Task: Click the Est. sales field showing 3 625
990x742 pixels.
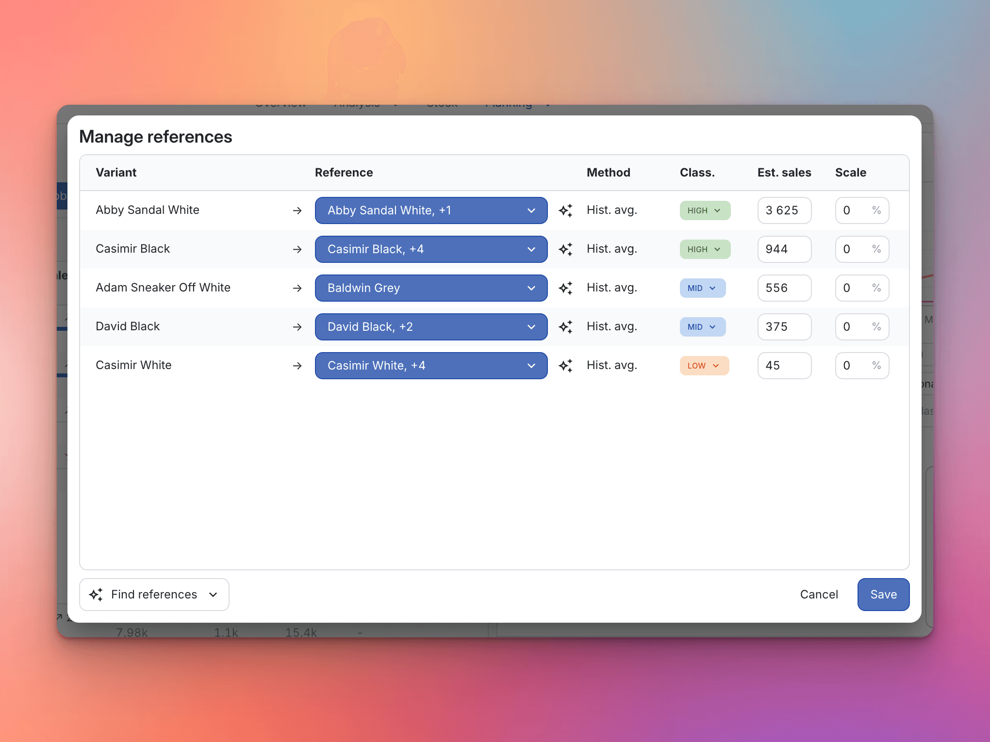Action: 784,210
